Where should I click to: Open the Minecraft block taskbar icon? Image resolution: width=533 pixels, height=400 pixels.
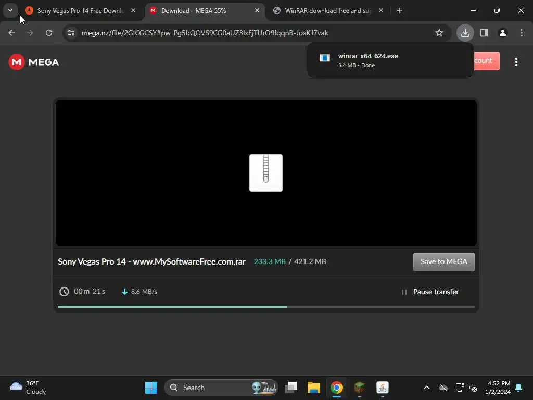[359, 387]
